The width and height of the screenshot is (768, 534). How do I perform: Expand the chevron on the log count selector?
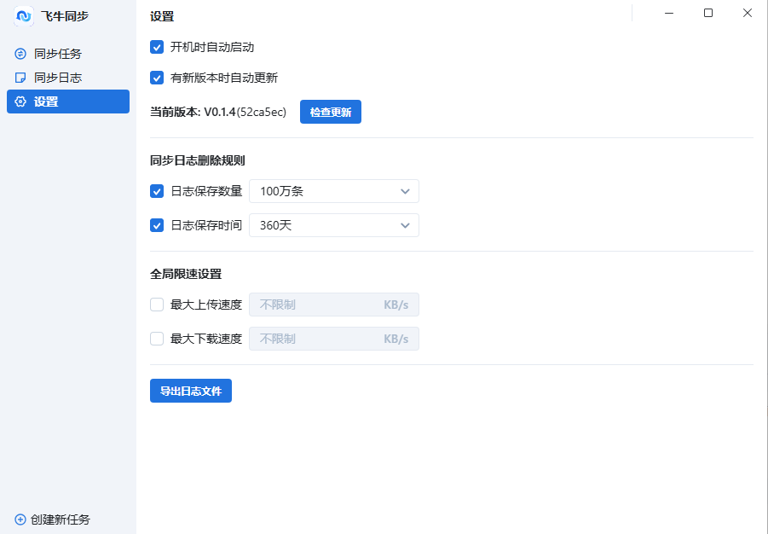405,191
